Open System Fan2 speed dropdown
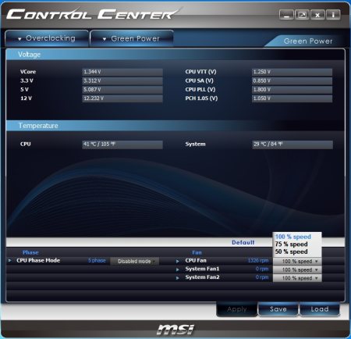351x339 pixels. [297, 278]
